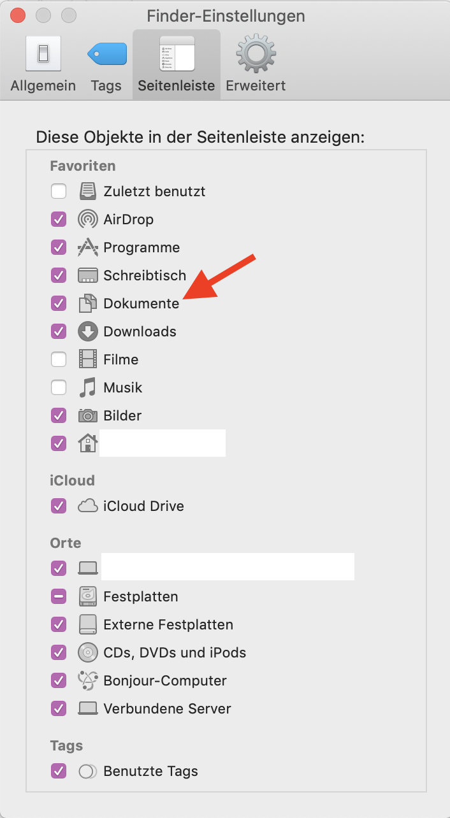Click the Programme apps icon

[88, 247]
